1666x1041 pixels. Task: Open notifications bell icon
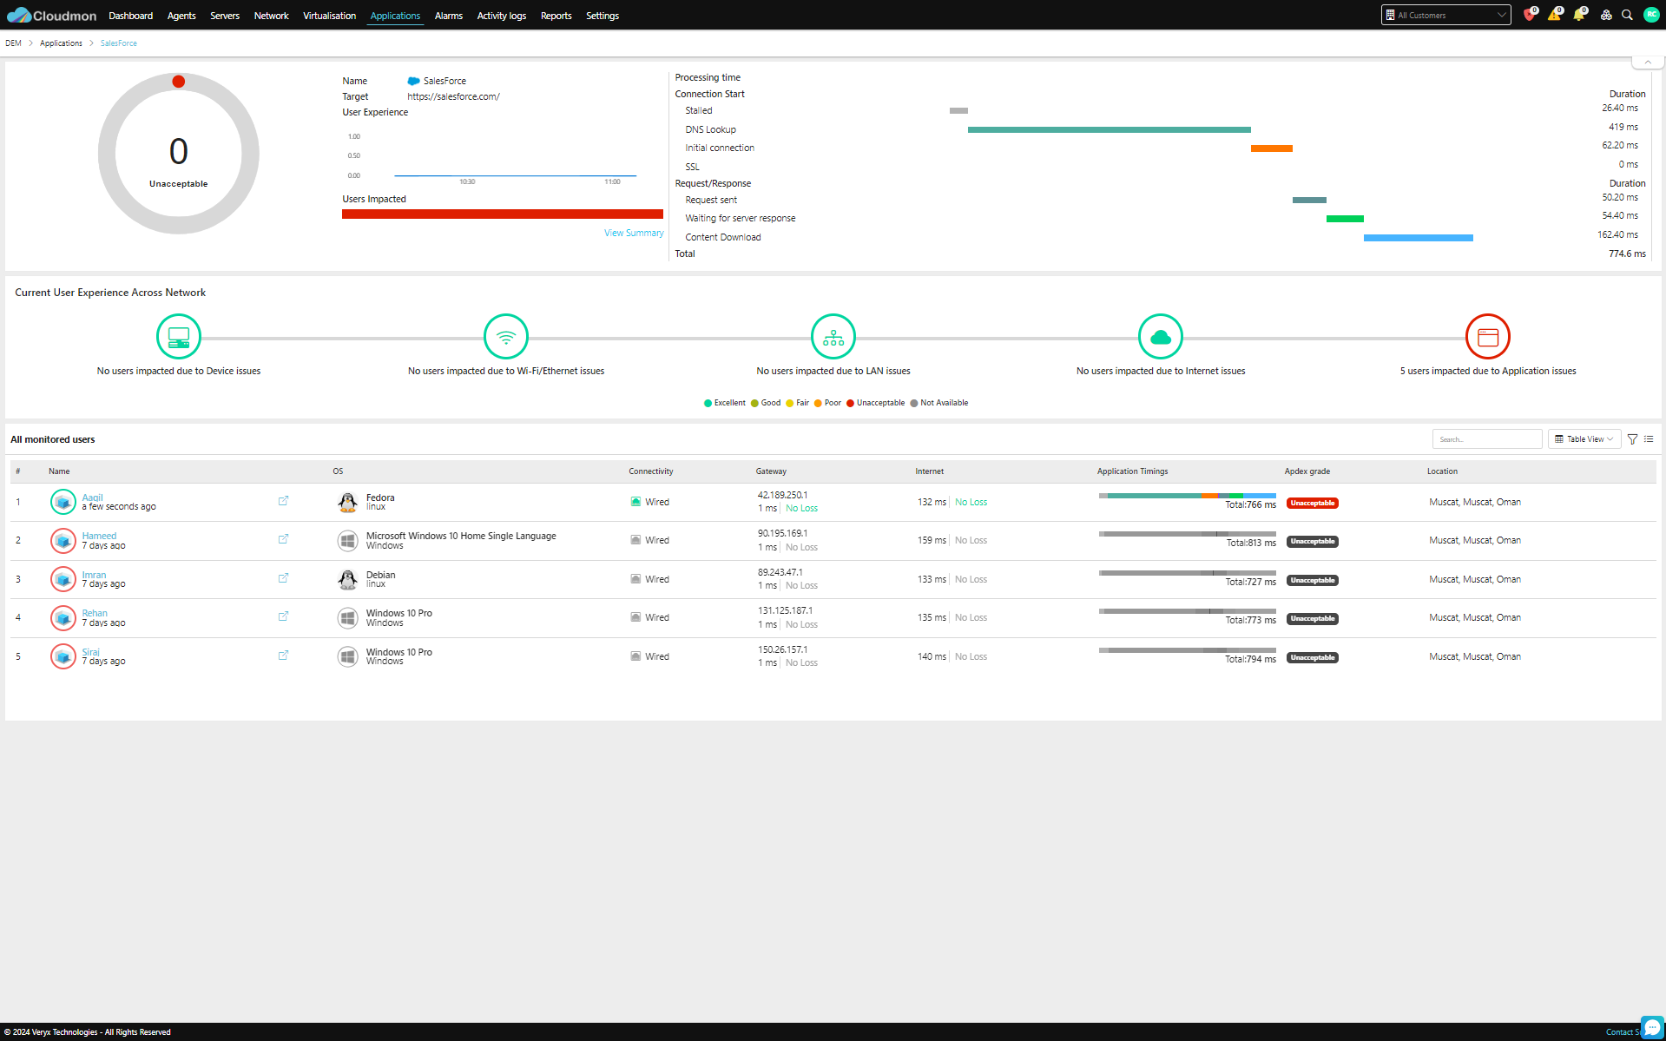point(1579,15)
